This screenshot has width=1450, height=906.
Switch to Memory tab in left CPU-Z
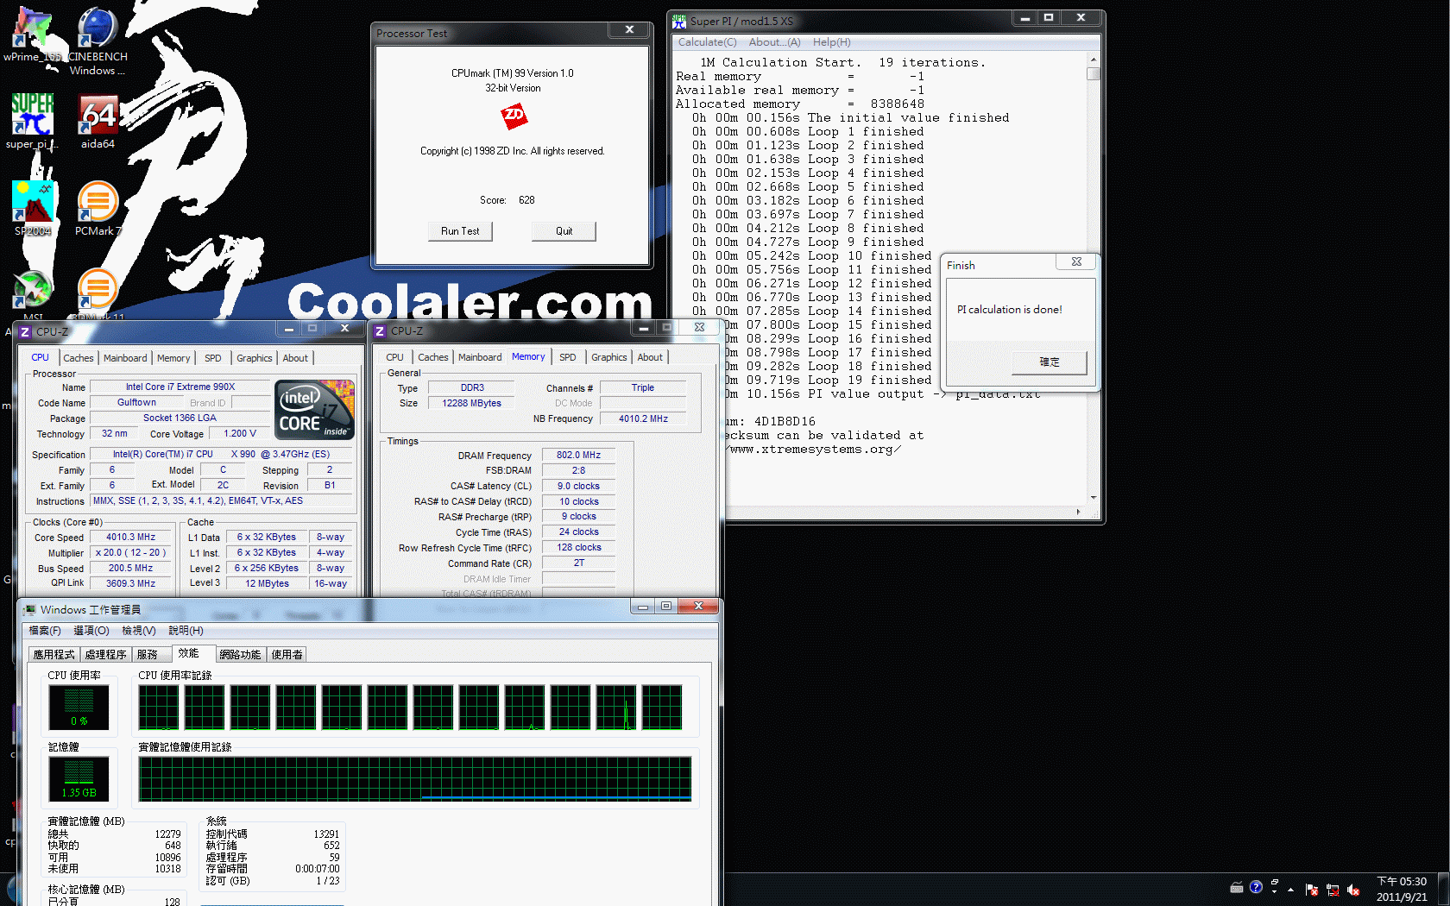coord(173,358)
